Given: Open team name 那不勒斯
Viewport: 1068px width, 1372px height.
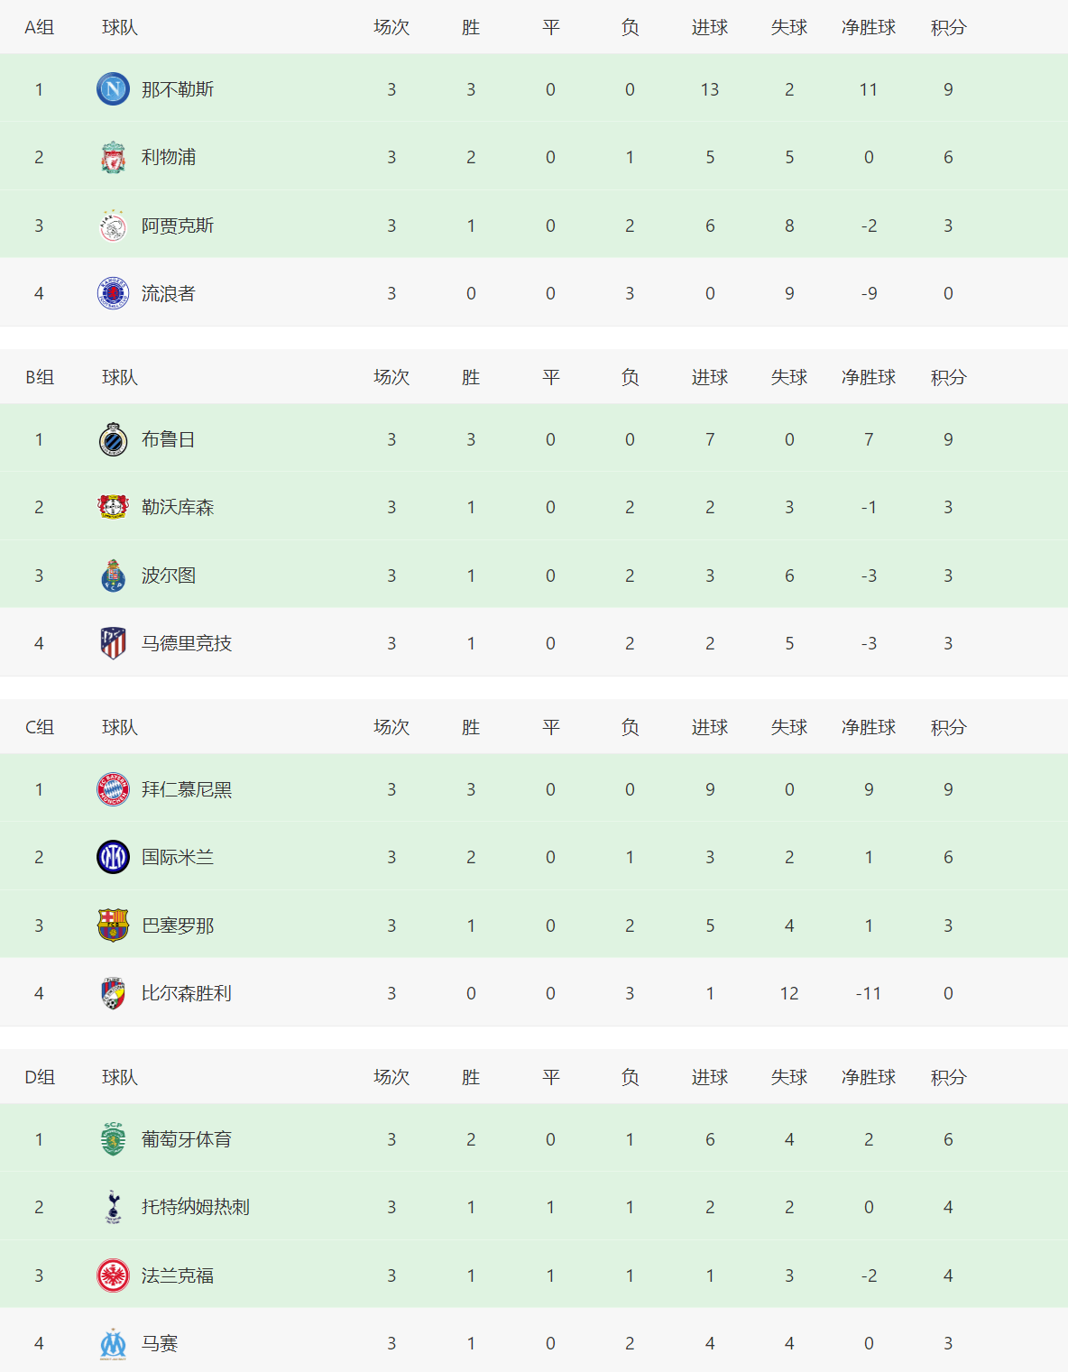Looking at the screenshot, I should click(x=178, y=89).
